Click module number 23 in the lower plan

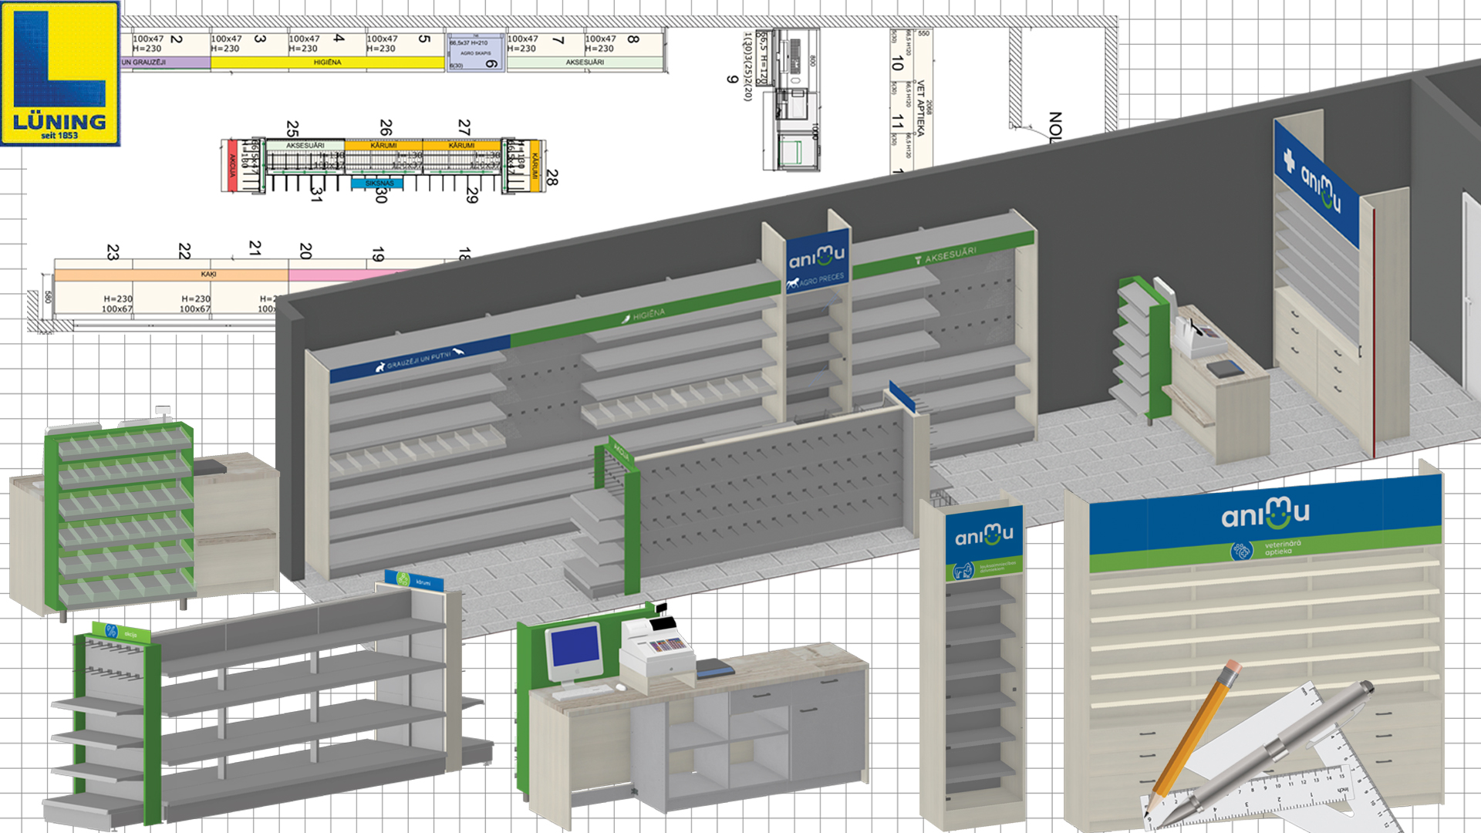[113, 252]
